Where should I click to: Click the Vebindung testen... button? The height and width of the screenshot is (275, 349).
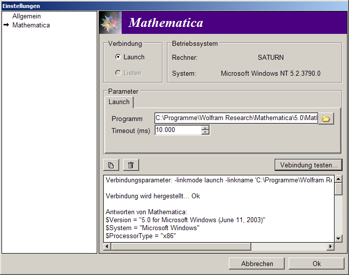pos(309,165)
